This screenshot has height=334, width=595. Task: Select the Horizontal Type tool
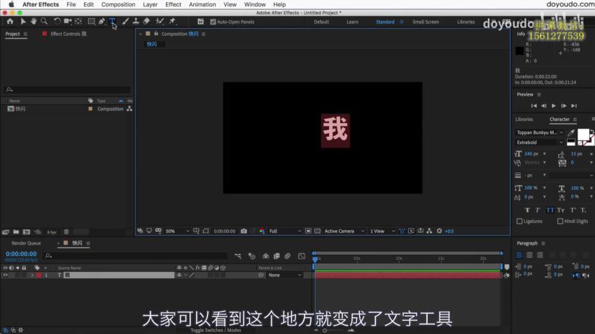[112, 22]
